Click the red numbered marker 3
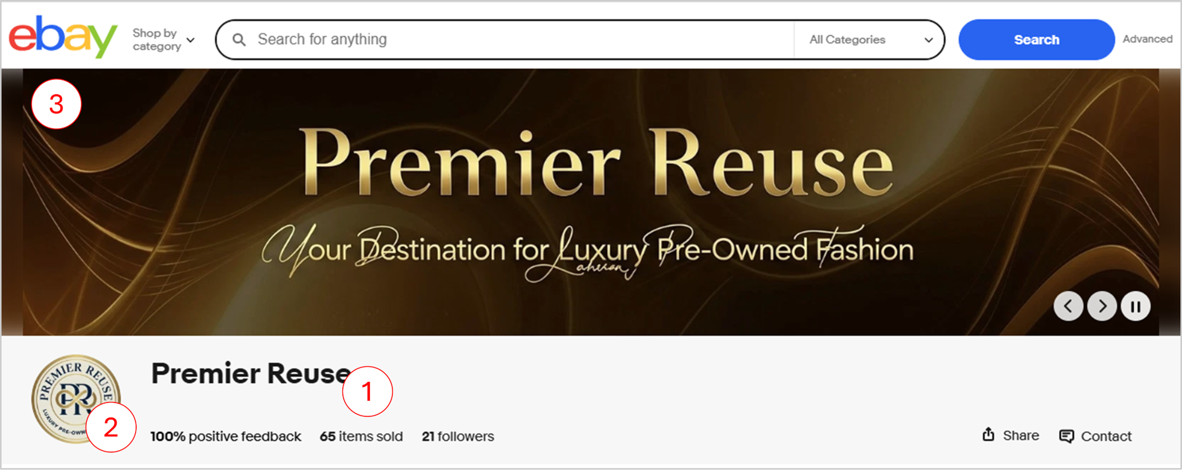Screen dimensions: 1182x470 (56, 104)
